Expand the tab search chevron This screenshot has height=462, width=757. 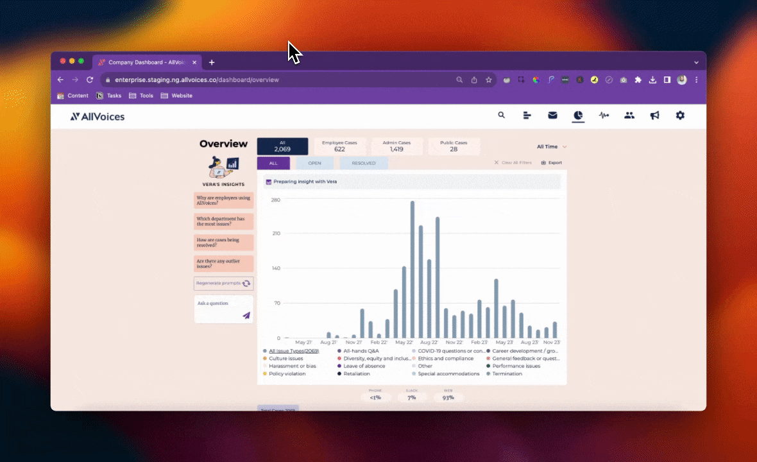pyautogui.click(x=696, y=62)
